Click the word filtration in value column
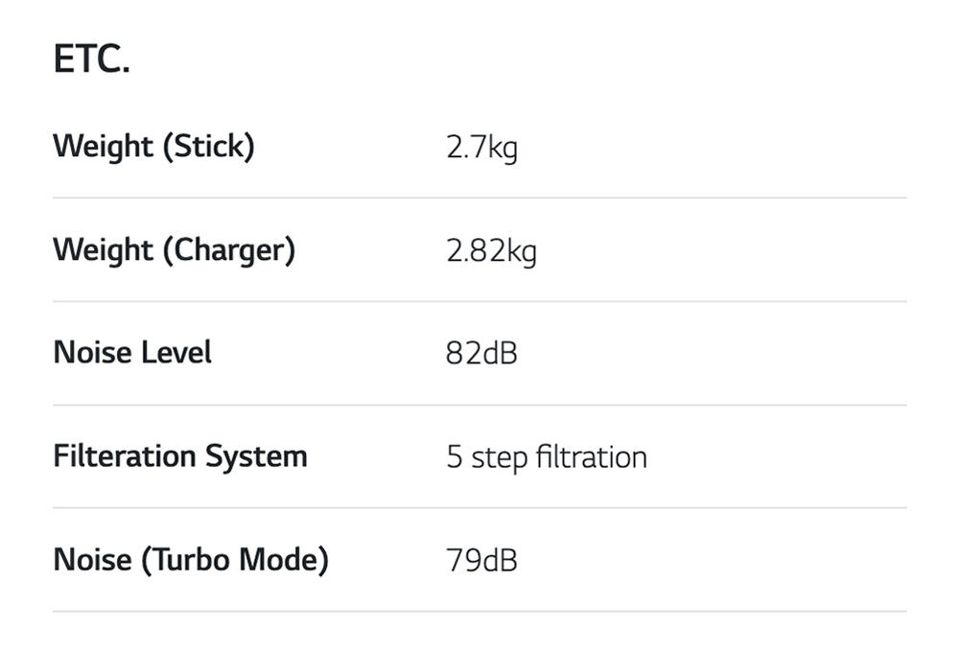Screen dimensions: 959x653 592,457
